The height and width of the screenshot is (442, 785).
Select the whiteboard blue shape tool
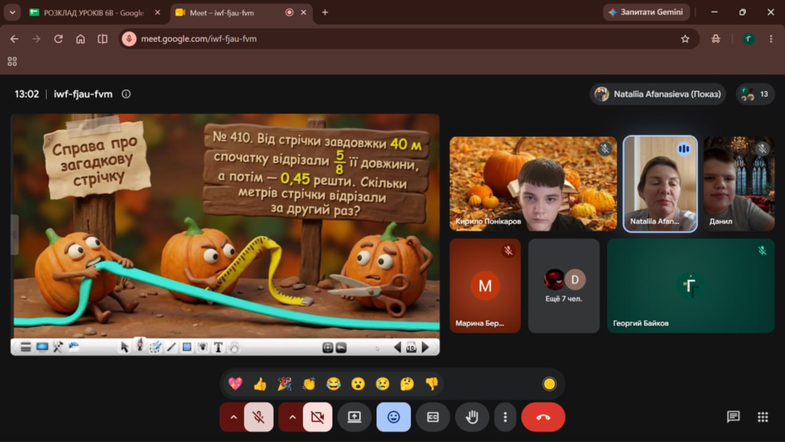[187, 347]
